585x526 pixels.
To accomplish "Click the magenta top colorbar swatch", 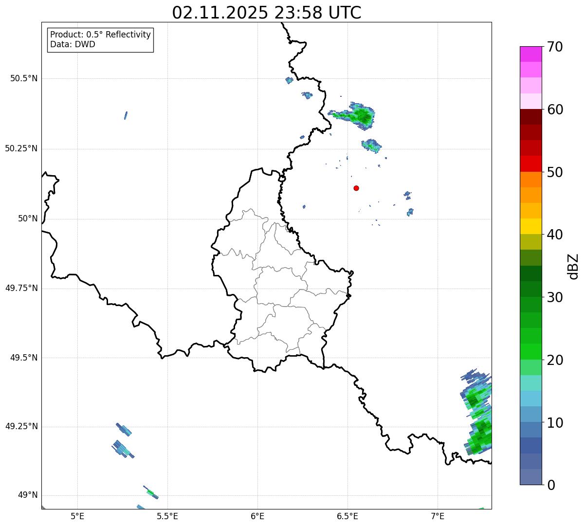I will pos(531,54).
